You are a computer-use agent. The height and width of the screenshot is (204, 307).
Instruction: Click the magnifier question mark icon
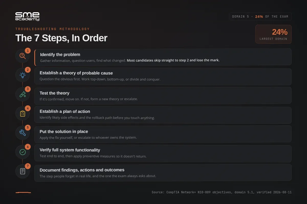pos(23,56)
